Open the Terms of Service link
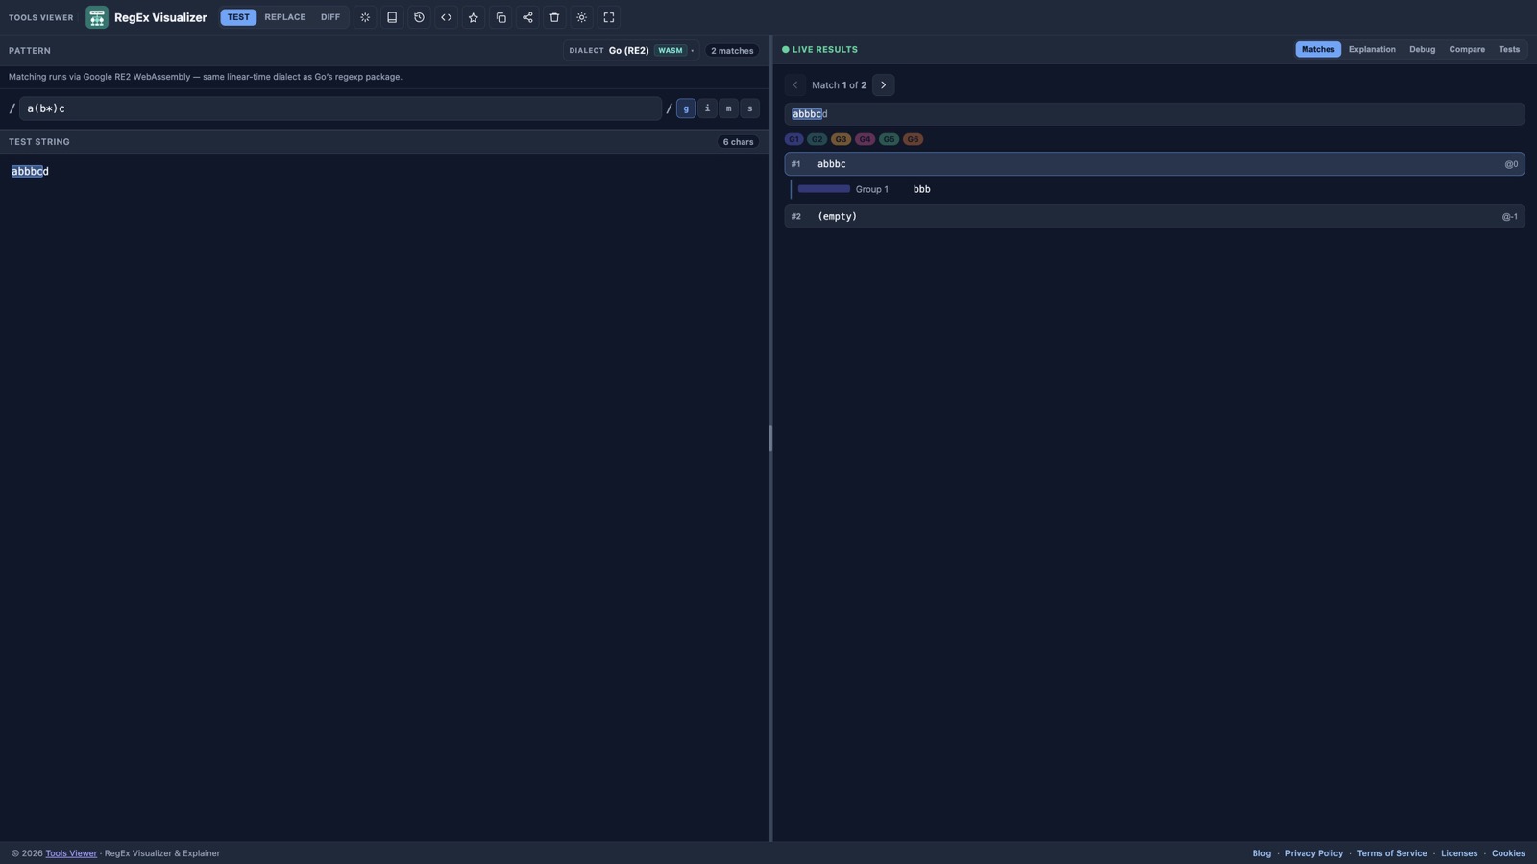Viewport: 1537px width, 864px height. click(x=1391, y=853)
